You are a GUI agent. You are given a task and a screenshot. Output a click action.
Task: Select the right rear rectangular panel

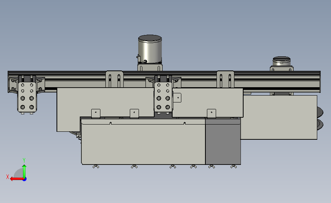point(279,117)
